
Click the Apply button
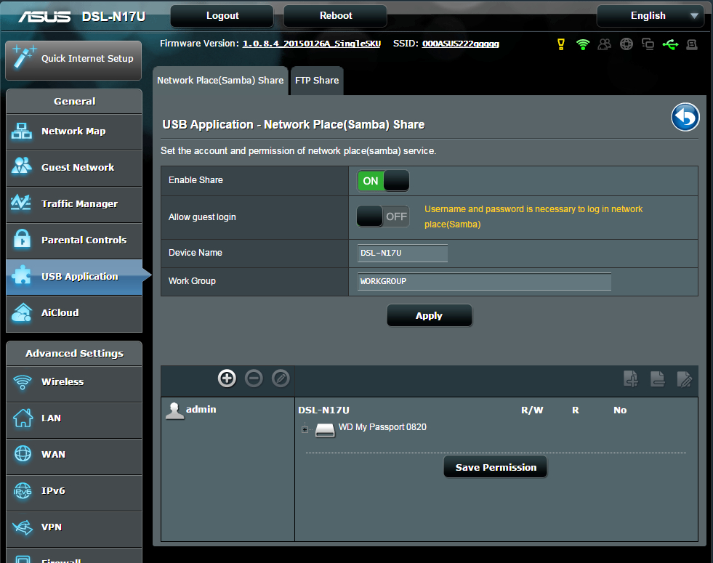tap(429, 315)
